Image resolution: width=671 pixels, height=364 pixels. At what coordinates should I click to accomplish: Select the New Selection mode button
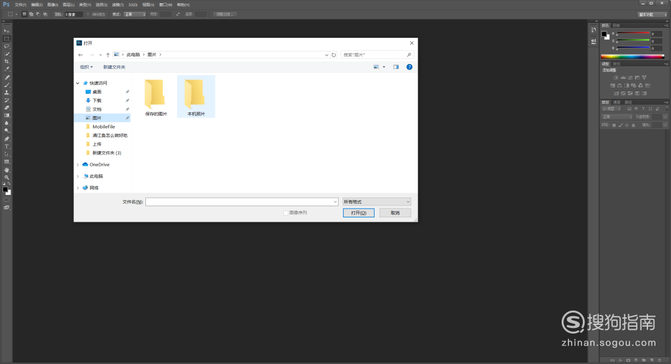tap(24, 14)
